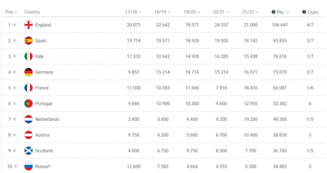Click the help icon beside Pts

coord(273,12)
